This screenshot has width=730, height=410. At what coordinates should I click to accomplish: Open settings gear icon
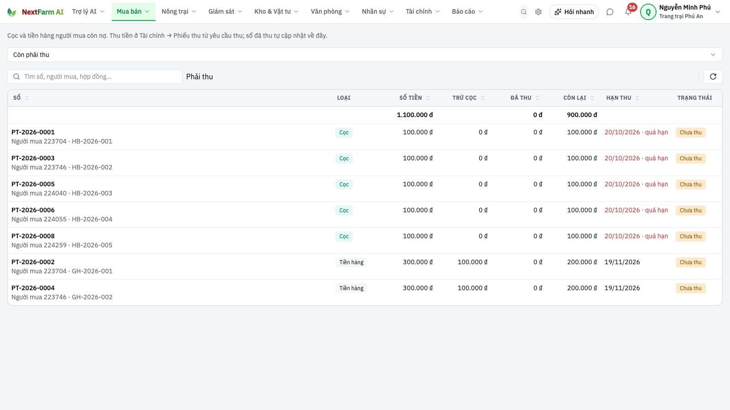coord(538,12)
